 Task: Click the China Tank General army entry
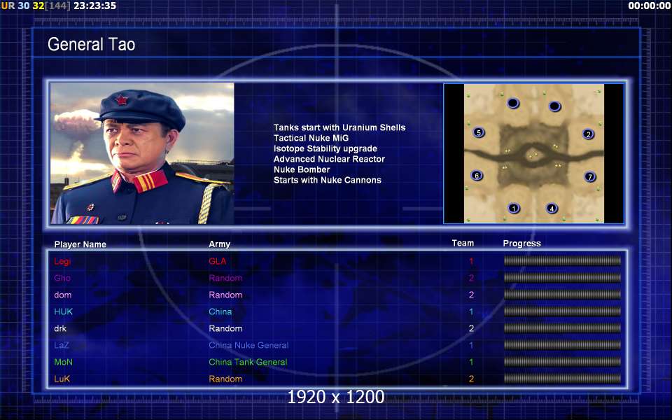[x=248, y=362]
